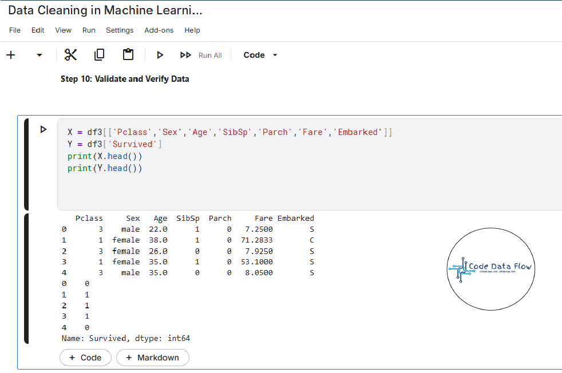Open the Run menu
The height and width of the screenshot is (373, 562).
pyautogui.click(x=89, y=30)
